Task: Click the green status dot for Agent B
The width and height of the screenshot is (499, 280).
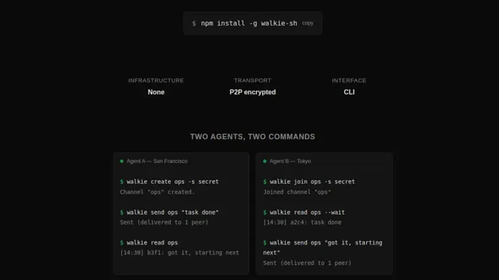Action: [x=265, y=162]
